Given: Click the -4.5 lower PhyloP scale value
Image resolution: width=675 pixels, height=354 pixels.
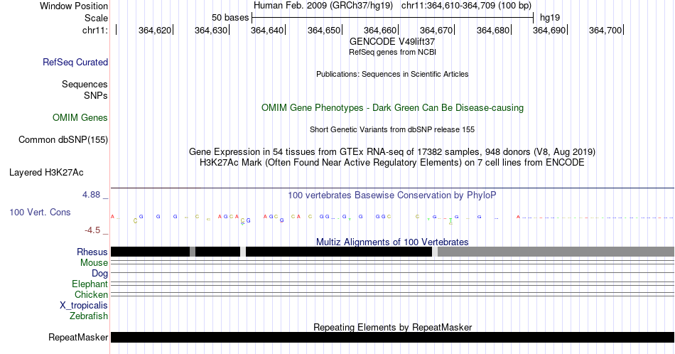Looking at the screenshot, I should click(x=92, y=230).
